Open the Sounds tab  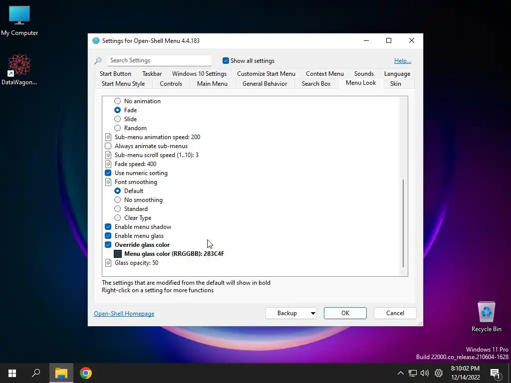pyautogui.click(x=364, y=74)
